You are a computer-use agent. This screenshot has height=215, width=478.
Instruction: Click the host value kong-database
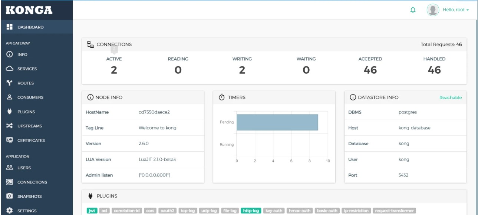(x=414, y=128)
